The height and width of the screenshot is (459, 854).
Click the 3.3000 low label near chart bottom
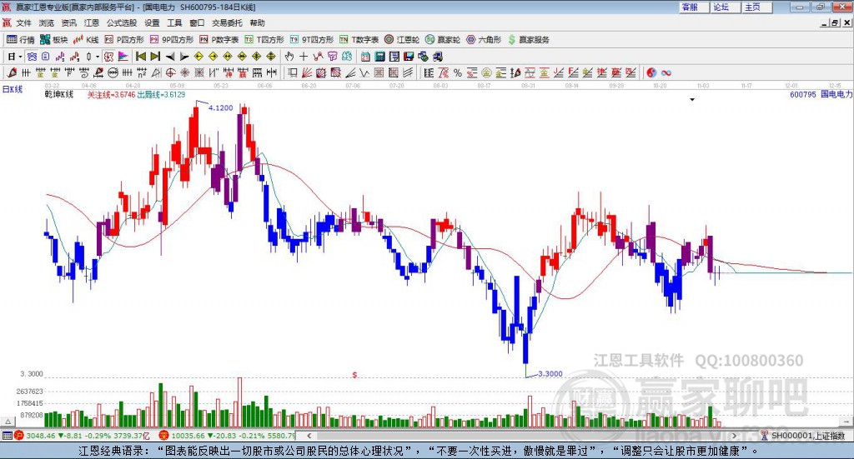pos(550,374)
